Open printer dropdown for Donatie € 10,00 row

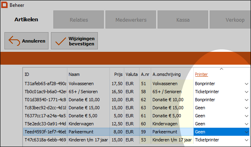coord(247,100)
